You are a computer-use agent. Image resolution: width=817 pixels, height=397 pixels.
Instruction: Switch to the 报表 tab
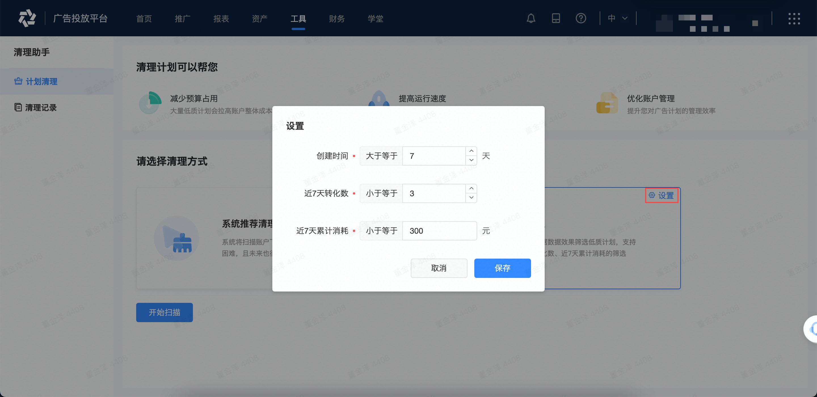[221, 19]
